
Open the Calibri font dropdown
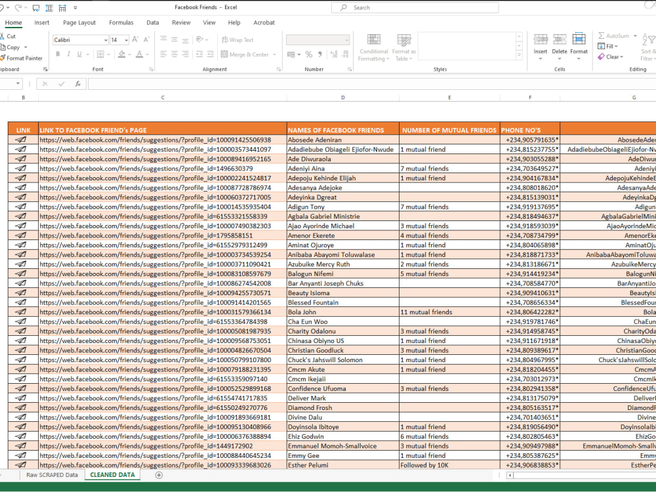tap(105, 39)
